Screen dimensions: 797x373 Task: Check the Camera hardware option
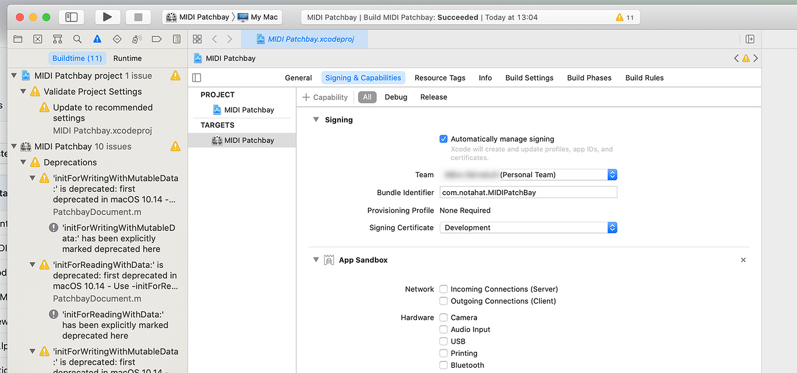[444, 318]
